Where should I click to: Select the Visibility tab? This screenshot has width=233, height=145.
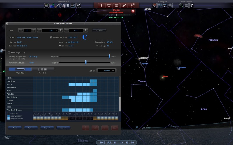click(20, 69)
